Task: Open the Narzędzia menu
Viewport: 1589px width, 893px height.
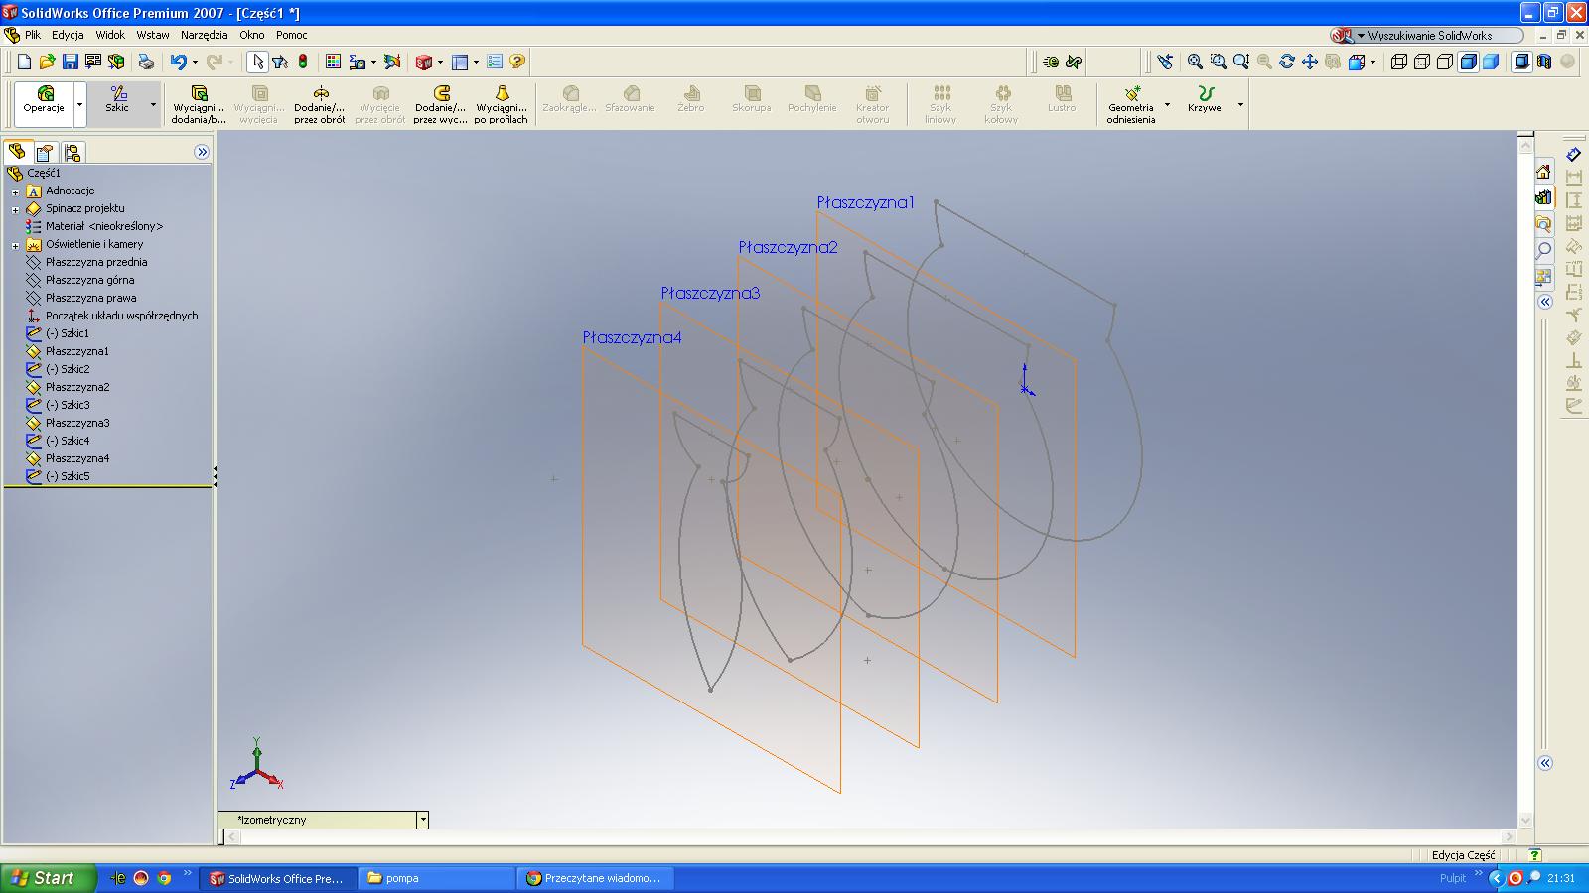Action: click(204, 35)
